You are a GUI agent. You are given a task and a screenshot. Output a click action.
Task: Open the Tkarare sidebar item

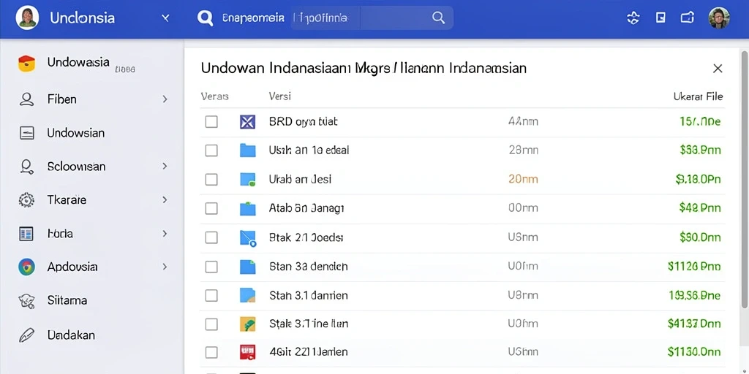[91, 200]
